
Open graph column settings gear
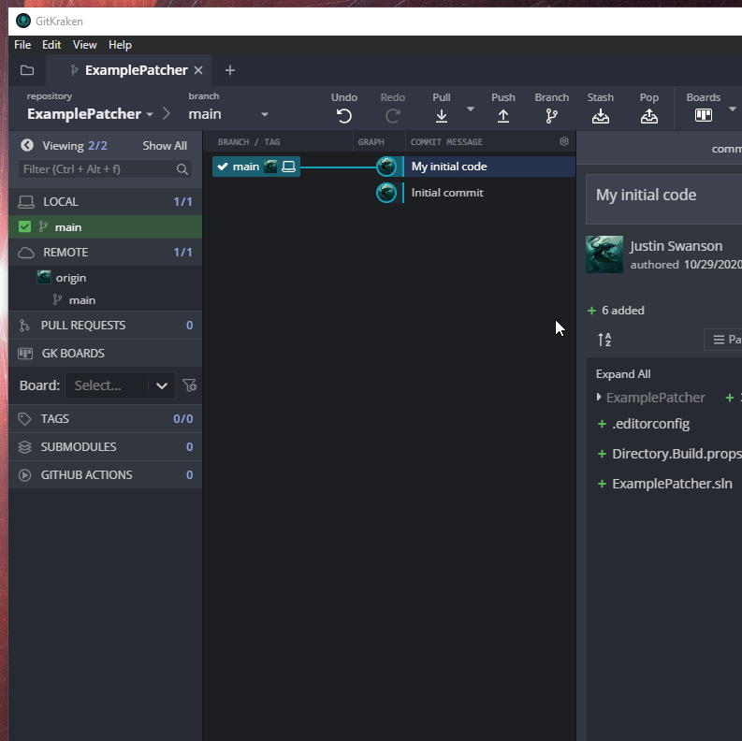point(563,141)
